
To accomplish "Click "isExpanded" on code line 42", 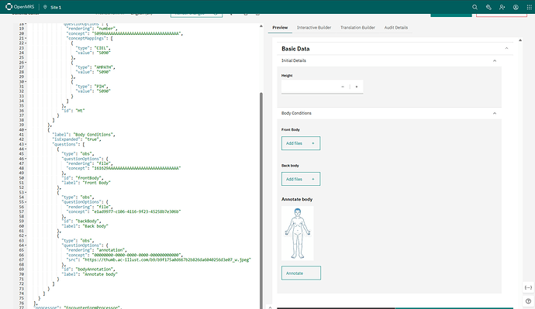I will pyautogui.click(x=65, y=139).
